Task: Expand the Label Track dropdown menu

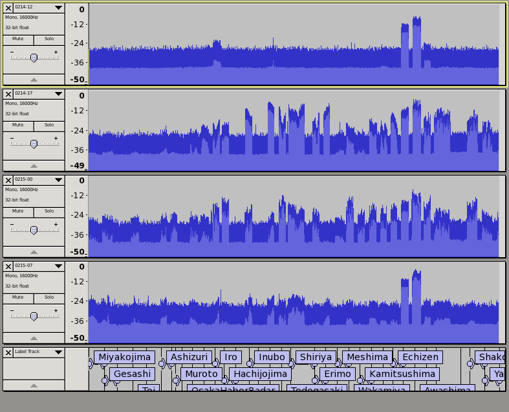Action: tap(58, 352)
